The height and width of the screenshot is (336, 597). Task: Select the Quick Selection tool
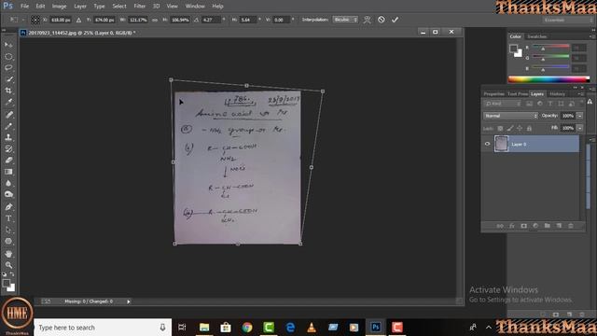pos(8,79)
